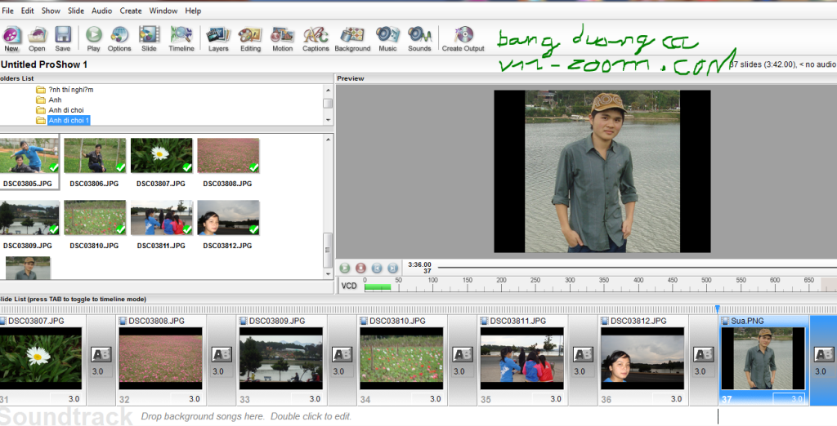Switch to Timeline view icon
The height and width of the screenshot is (426, 837).
181,37
